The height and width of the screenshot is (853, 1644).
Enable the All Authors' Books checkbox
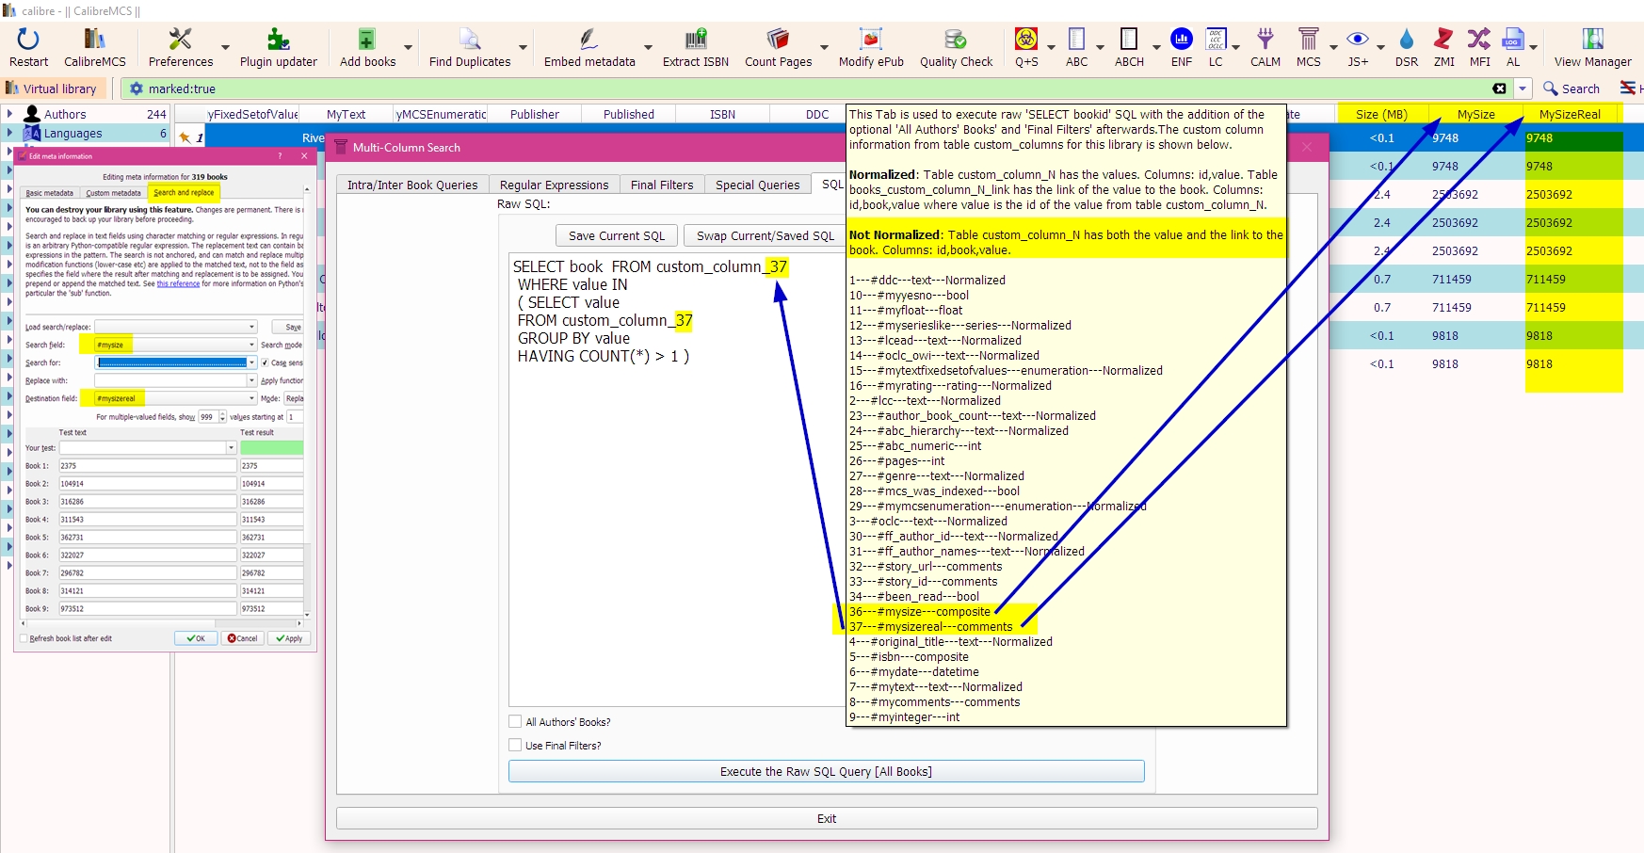coord(515,722)
